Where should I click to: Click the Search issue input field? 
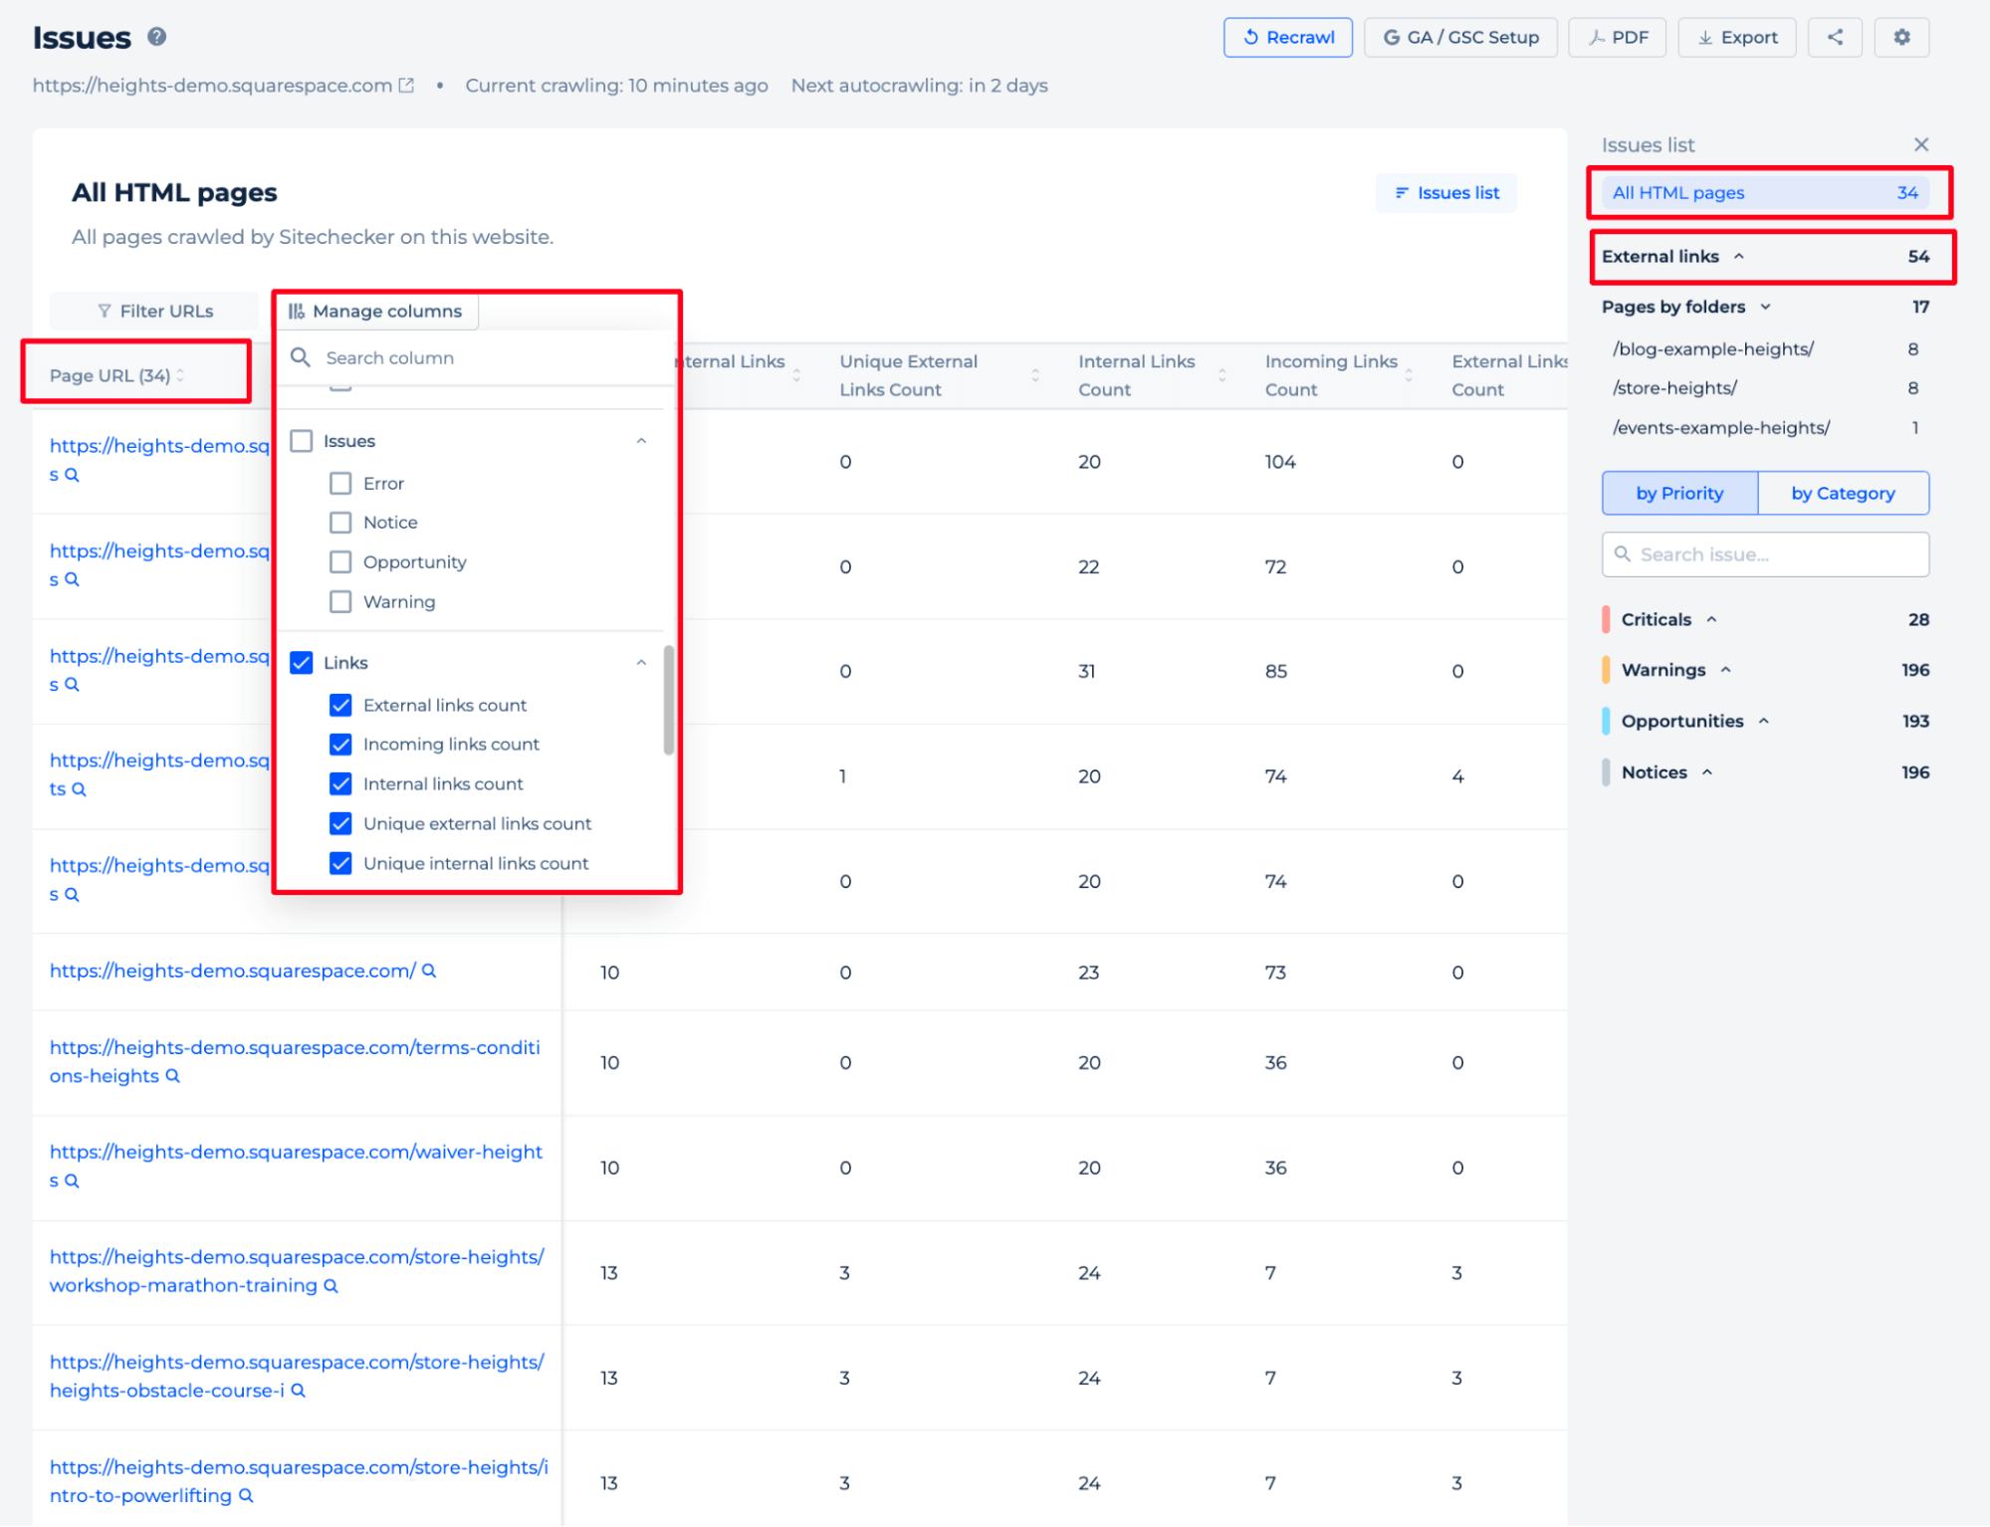coord(1765,554)
